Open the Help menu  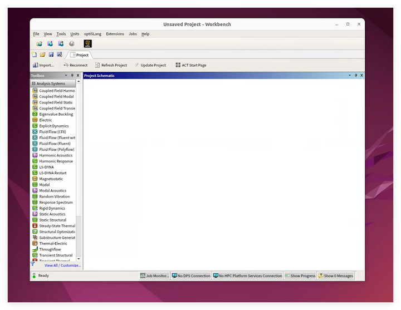tap(145, 34)
